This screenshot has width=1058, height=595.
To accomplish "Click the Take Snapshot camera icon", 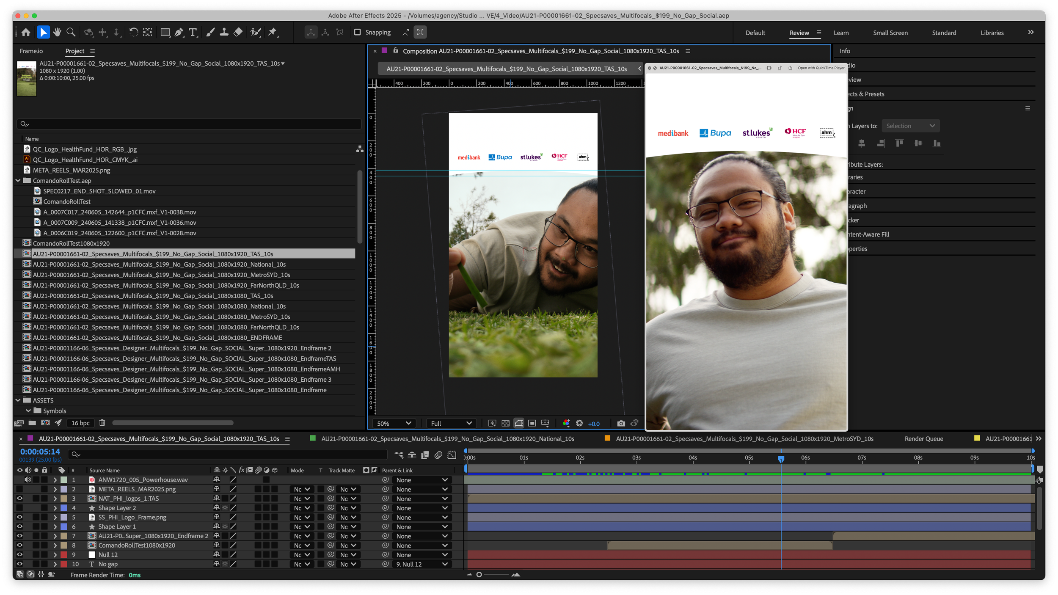I will click(x=621, y=424).
